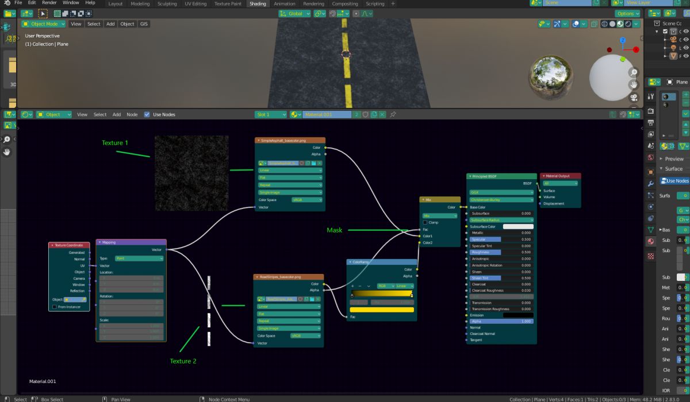Hide the camera object with its eye icon in outliner
The width and height of the screenshot is (690, 402).
[x=687, y=40]
